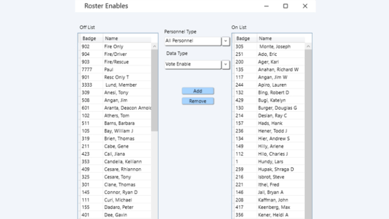The width and height of the screenshot is (389, 219).
Task: Select the Isbrot, Steve row
Action: (269, 177)
